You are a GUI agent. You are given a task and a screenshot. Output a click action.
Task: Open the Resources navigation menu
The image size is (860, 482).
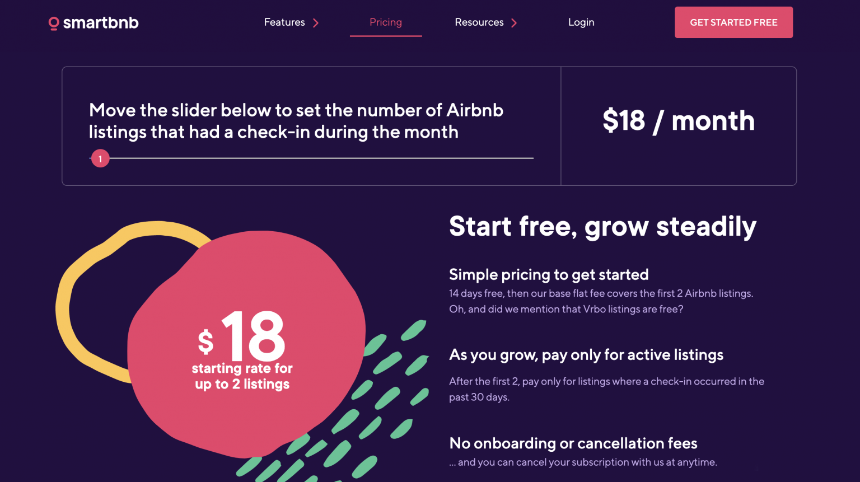pyautogui.click(x=479, y=22)
